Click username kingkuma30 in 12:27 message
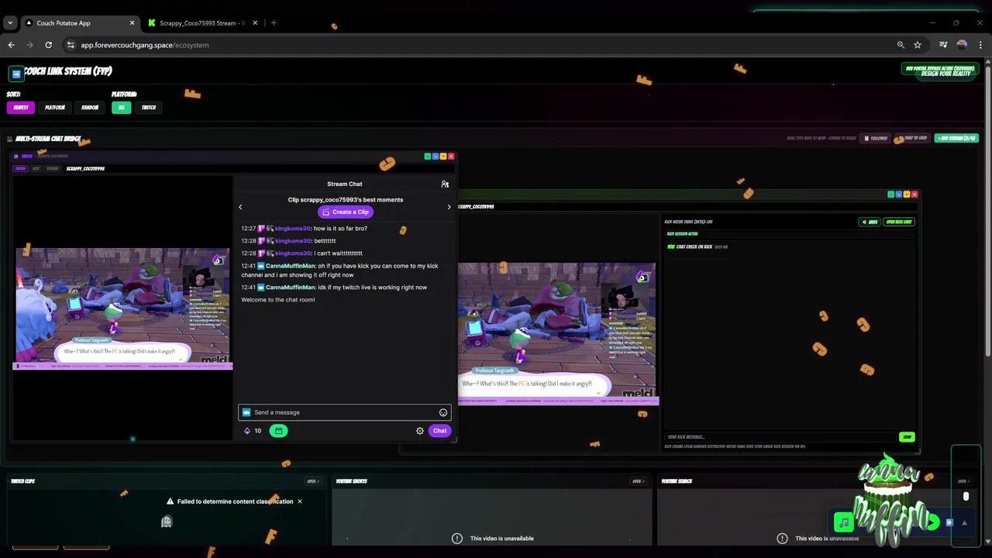 pyautogui.click(x=293, y=229)
